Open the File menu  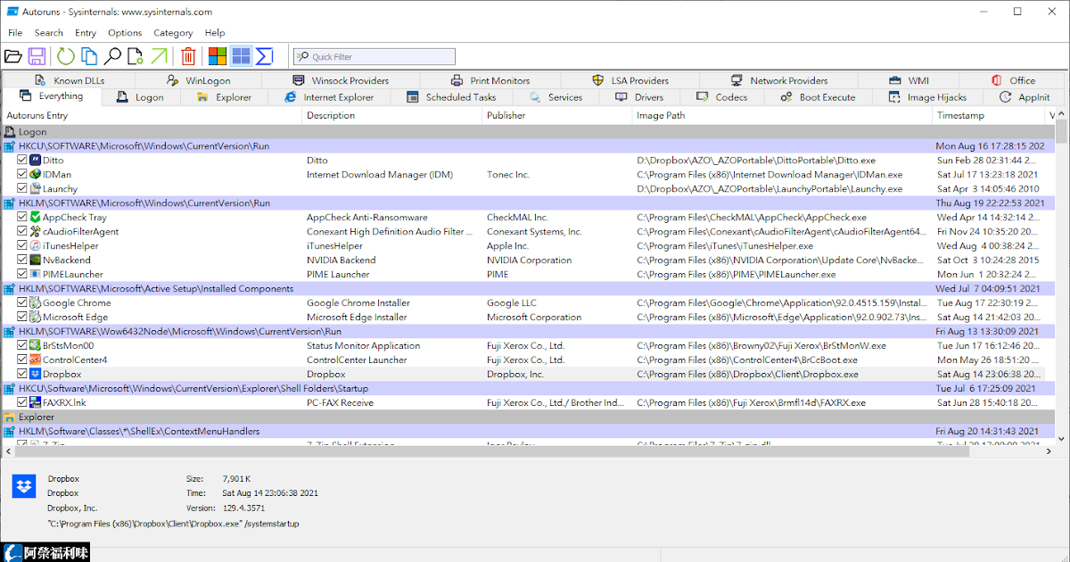(x=15, y=33)
